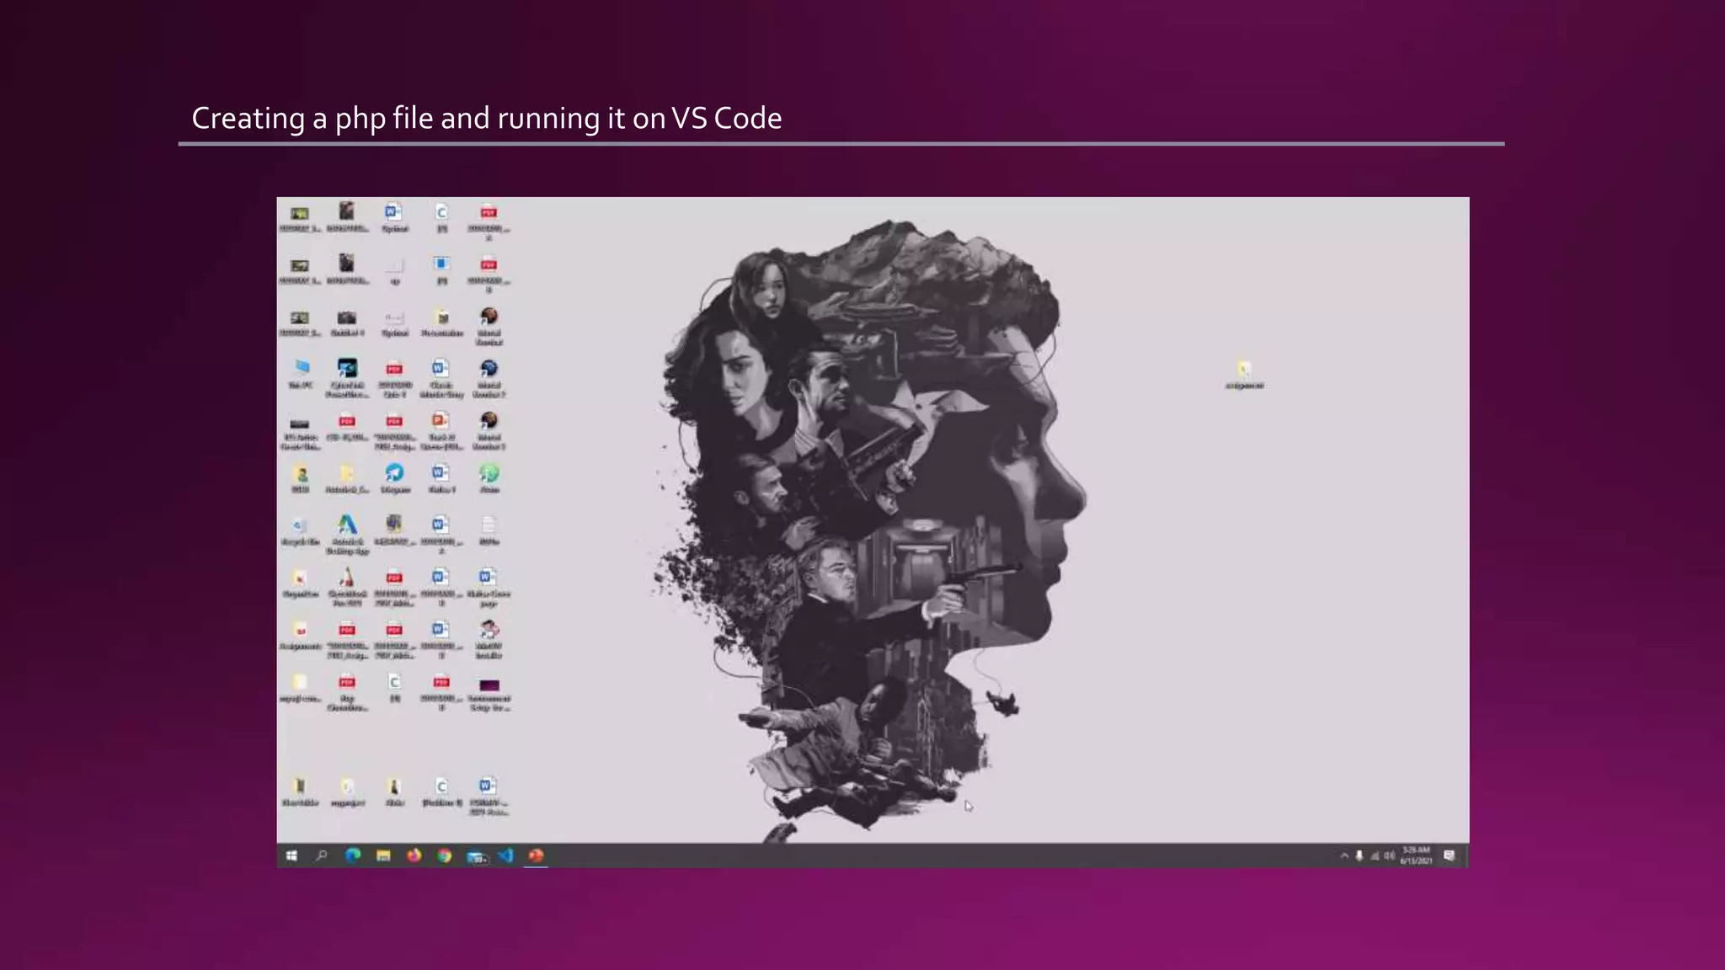The height and width of the screenshot is (970, 1725).
Task: Open Google Chrome in the taskbar
Action: [444, 855]
